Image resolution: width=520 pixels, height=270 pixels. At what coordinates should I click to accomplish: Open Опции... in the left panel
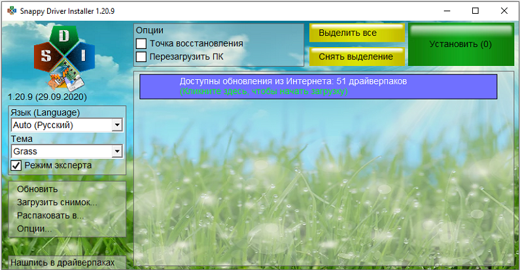[x=35, y=229]
